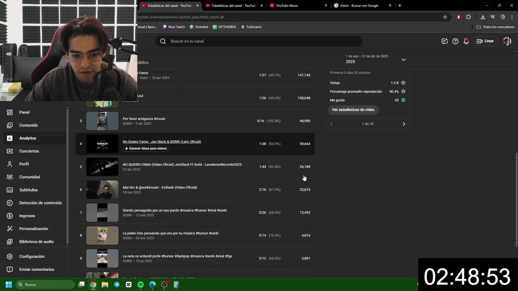Open Ingresos section in sidebar

pos(34,216)
